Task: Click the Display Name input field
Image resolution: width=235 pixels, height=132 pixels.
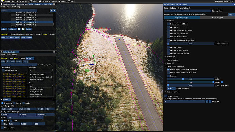Action: (188, 11)
